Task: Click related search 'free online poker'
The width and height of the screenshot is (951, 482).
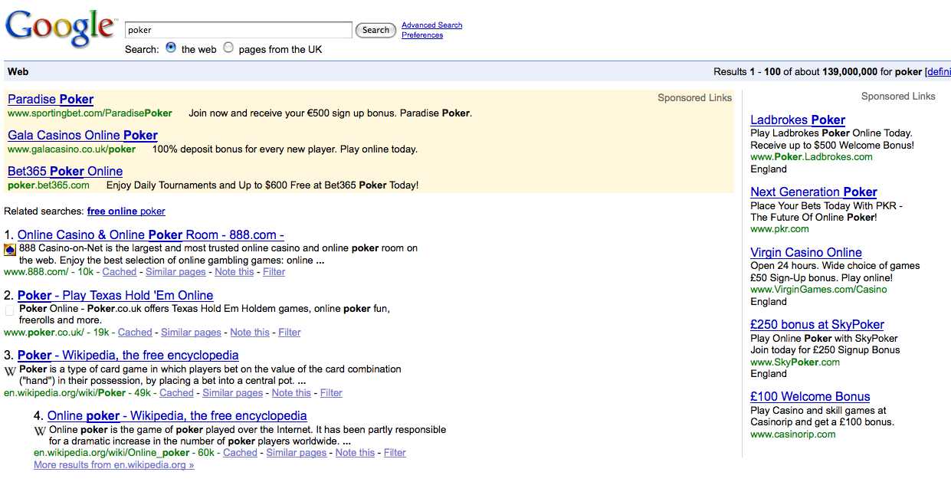Action: (x=126, y=211)
